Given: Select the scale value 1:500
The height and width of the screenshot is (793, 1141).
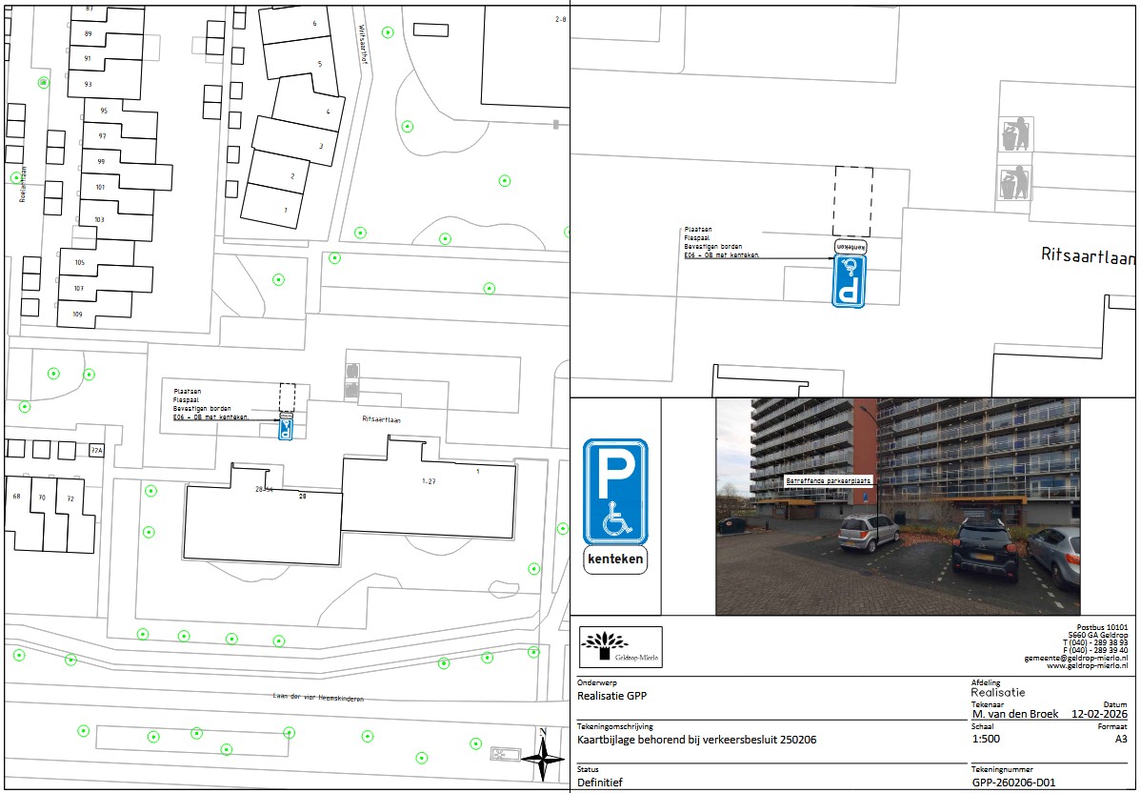Looking at the screenshot, I should (987, 739).
